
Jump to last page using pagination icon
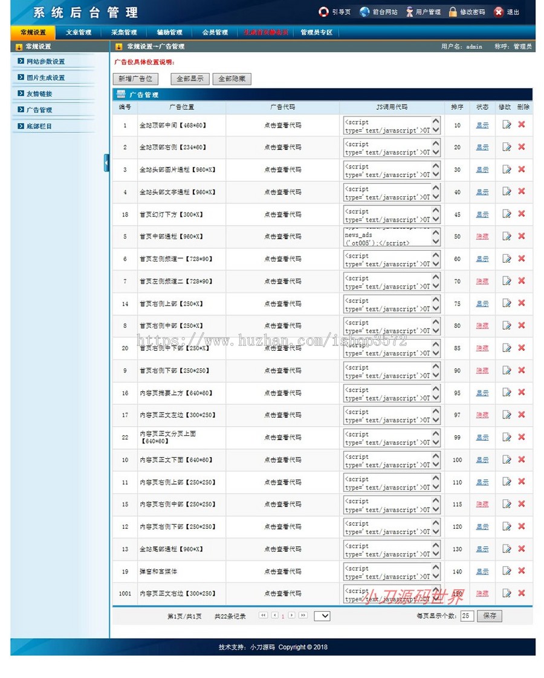303,615
